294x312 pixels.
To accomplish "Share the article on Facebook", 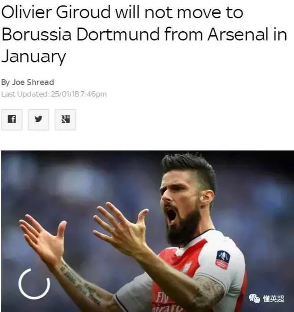I will pos(12,119).
